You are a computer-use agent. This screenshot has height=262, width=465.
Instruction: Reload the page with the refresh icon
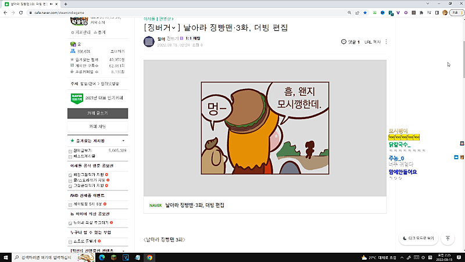click(21, 13)
